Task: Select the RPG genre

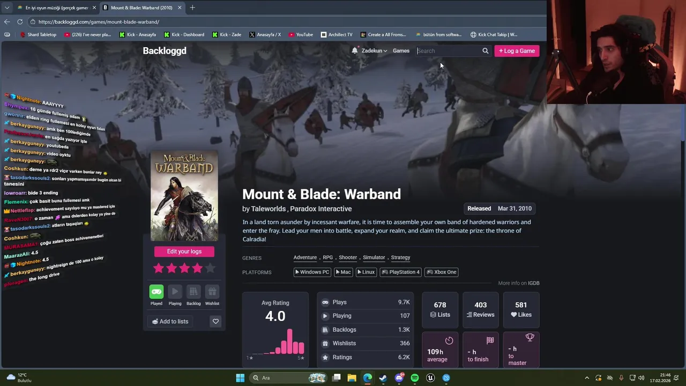Action: tap(327, 257)
